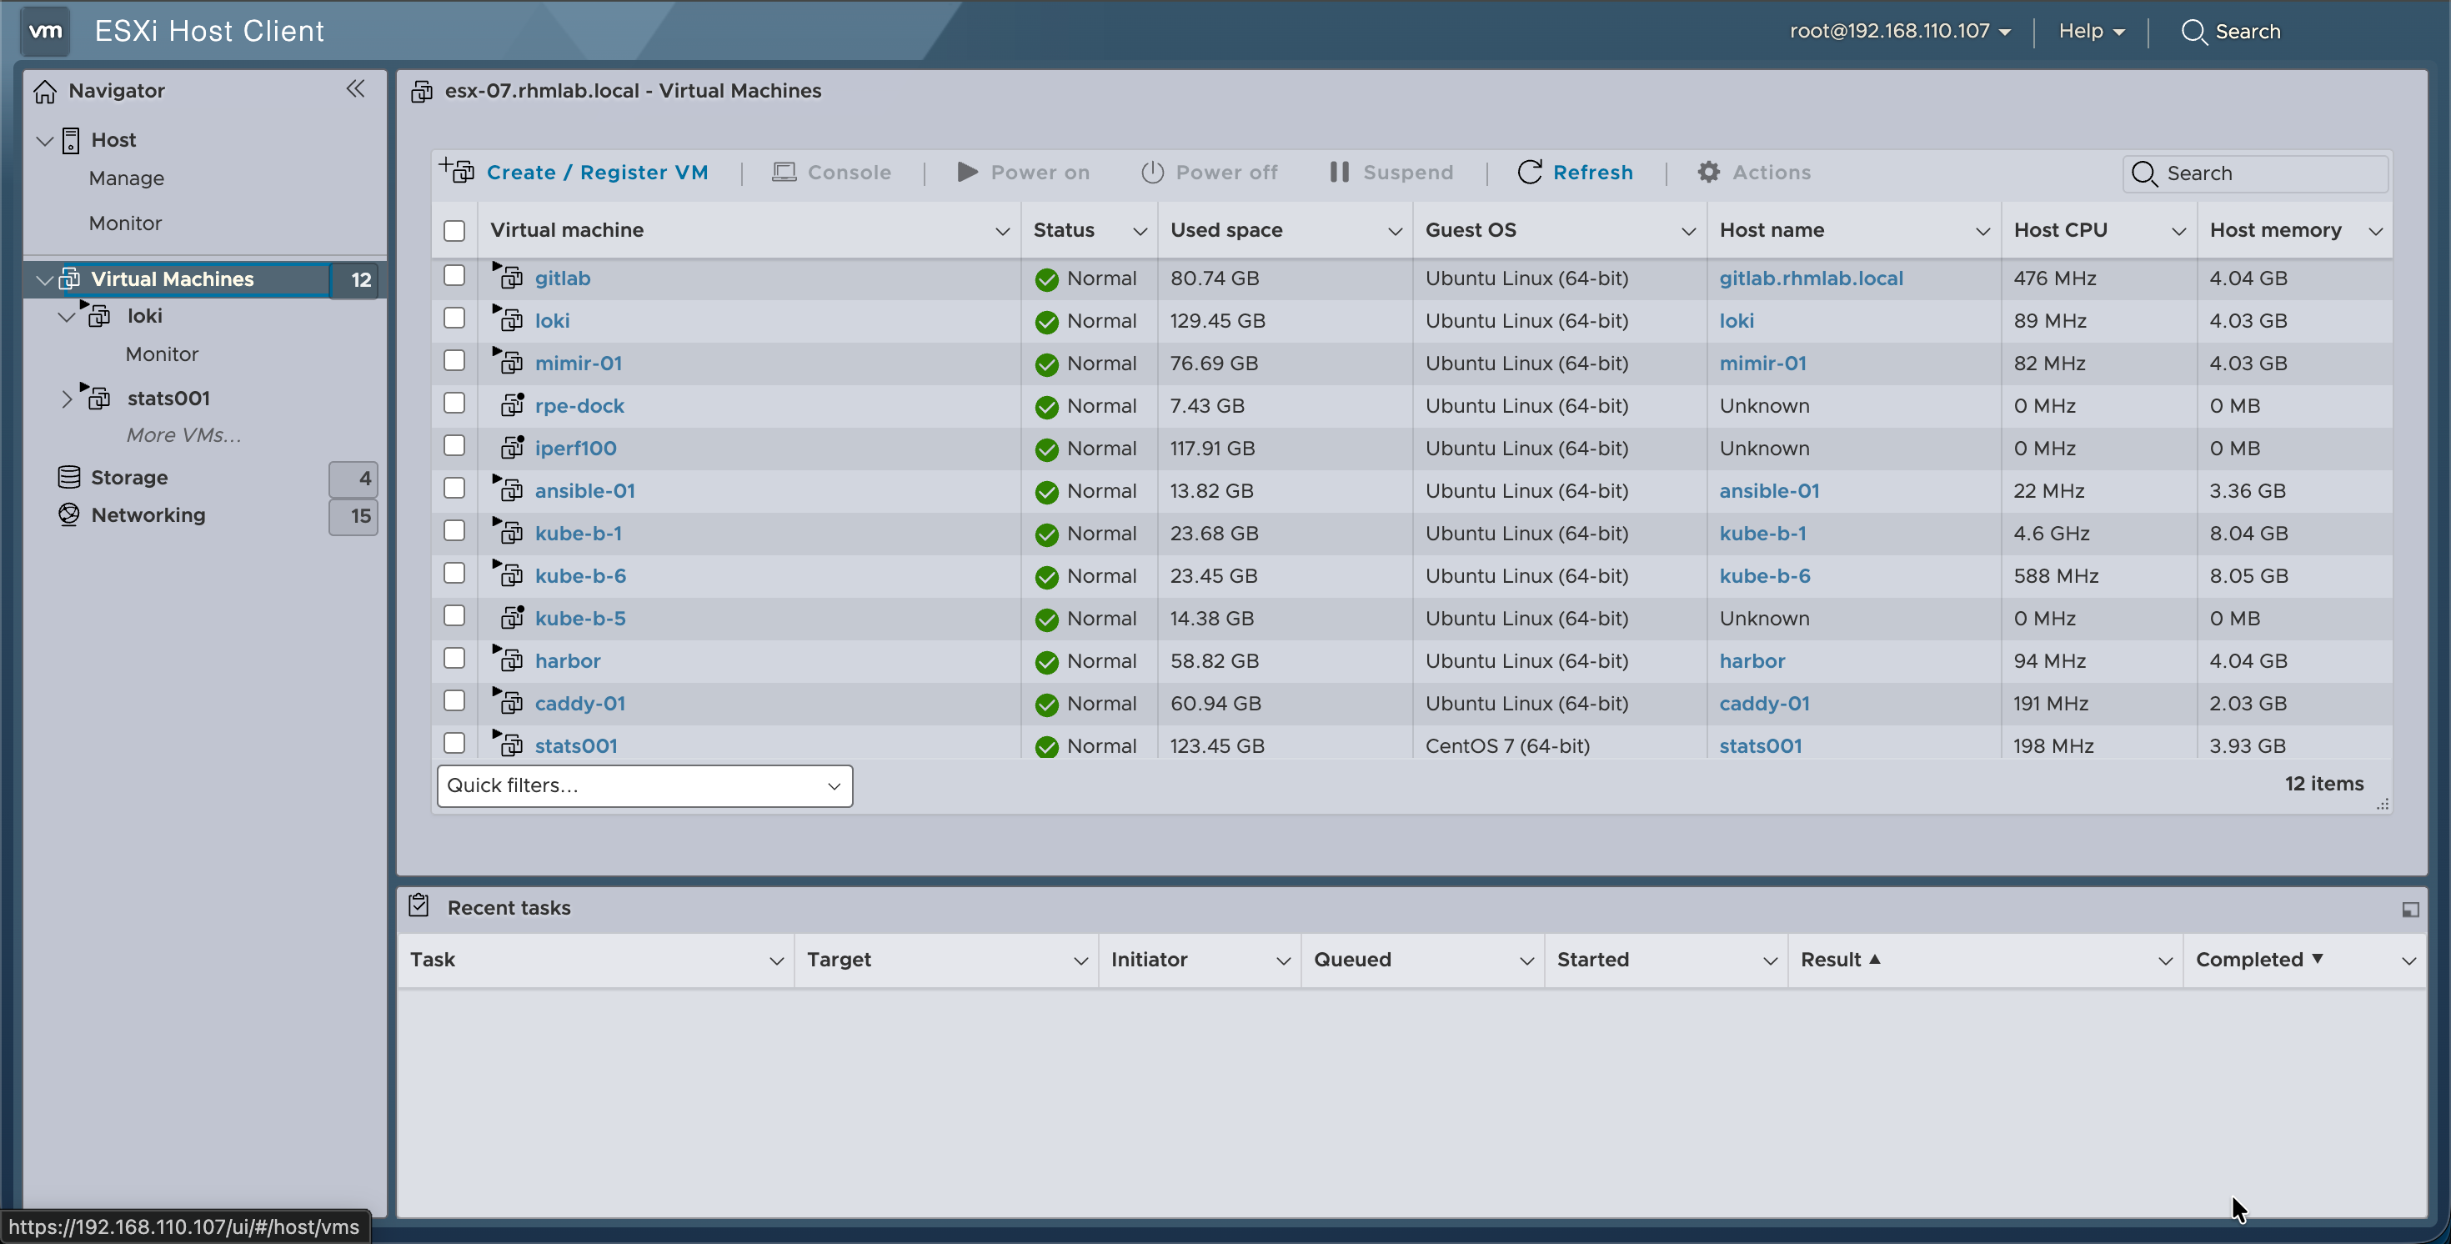The height and width of the screenshot is (1244, 2451).
Task: Open the loki virtual machine link
Action: (552, 320)
